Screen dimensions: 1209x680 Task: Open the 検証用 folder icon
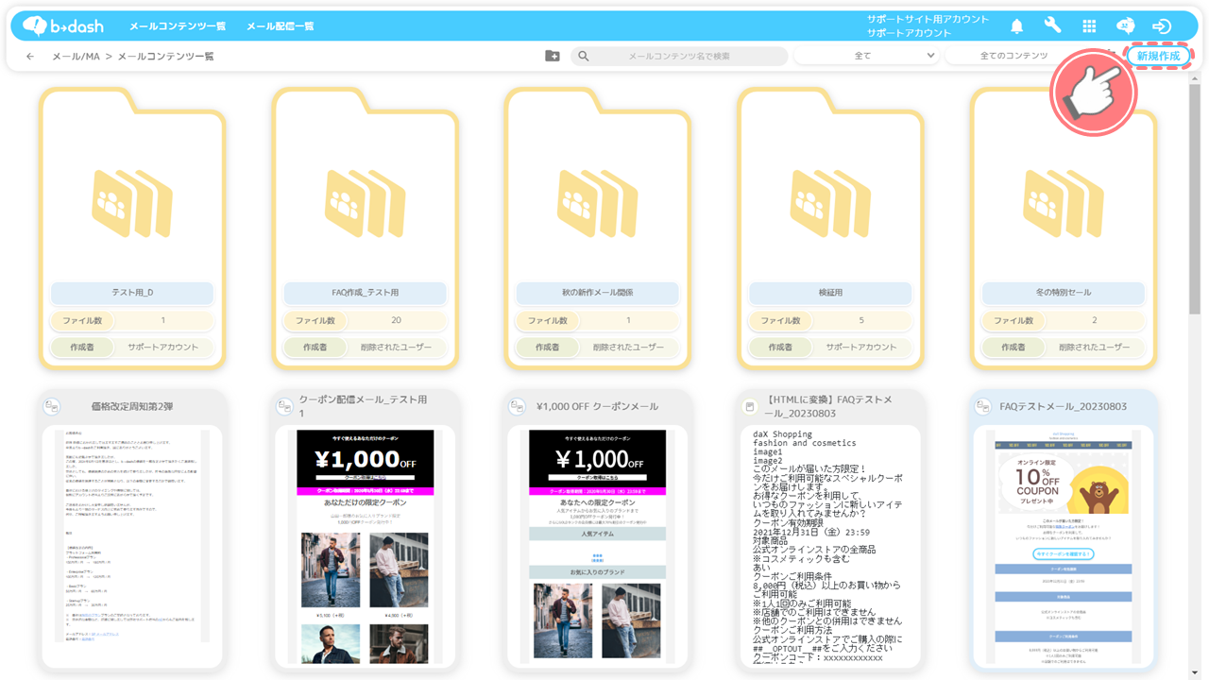[831, 203]
